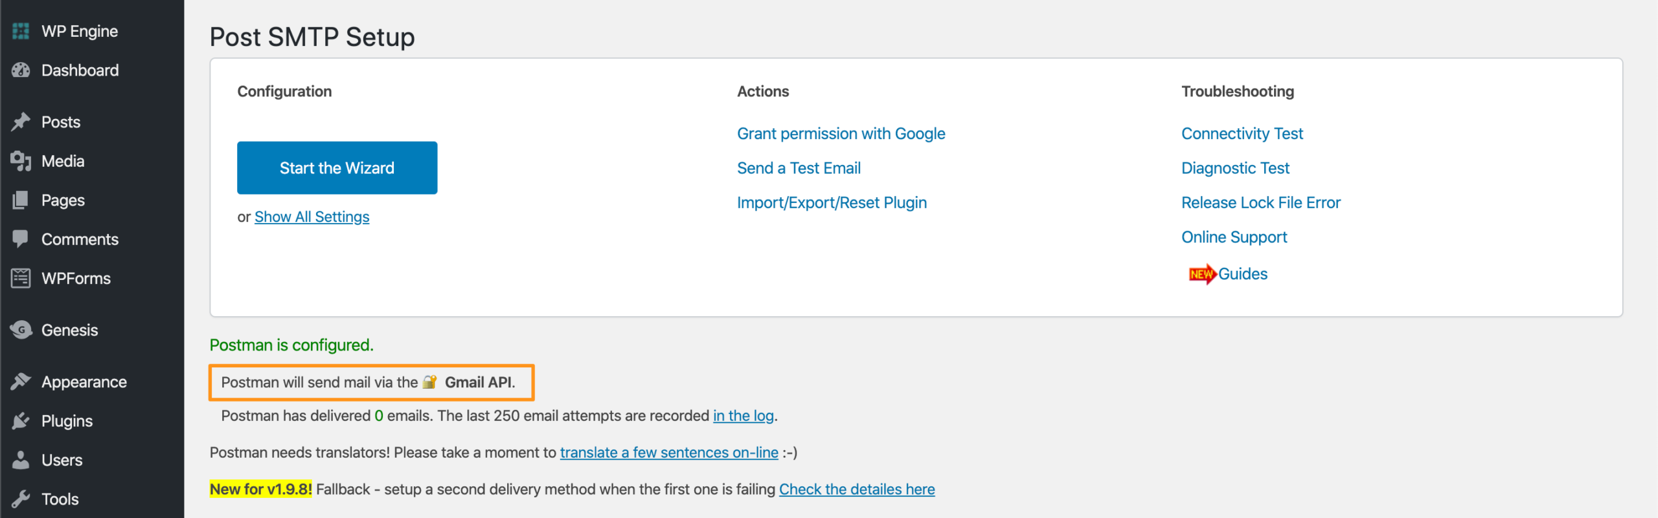Open the Show All Settings link
This screenshot has width=1658, height=518.
pos(312,217)
